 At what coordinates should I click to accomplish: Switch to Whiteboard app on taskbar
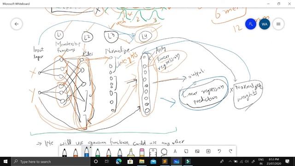point(176,161)
